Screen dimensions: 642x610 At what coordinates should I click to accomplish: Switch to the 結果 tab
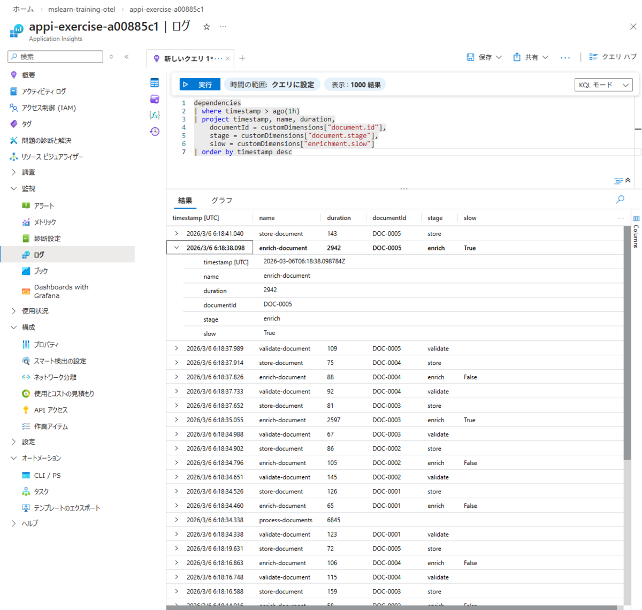[x=185, y=201]
